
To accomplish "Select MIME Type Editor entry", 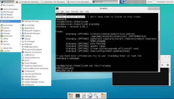I will [36, 47].
